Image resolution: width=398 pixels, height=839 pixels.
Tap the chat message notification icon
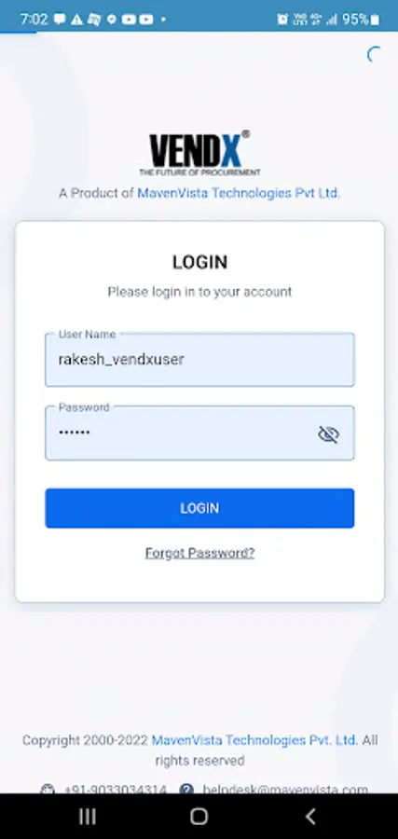pos(60,20)
